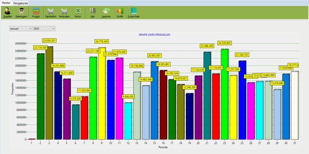The image size is (309, 154).
Task: Click the Pelanggan customer icon
Action: click(x=21, y=13)
